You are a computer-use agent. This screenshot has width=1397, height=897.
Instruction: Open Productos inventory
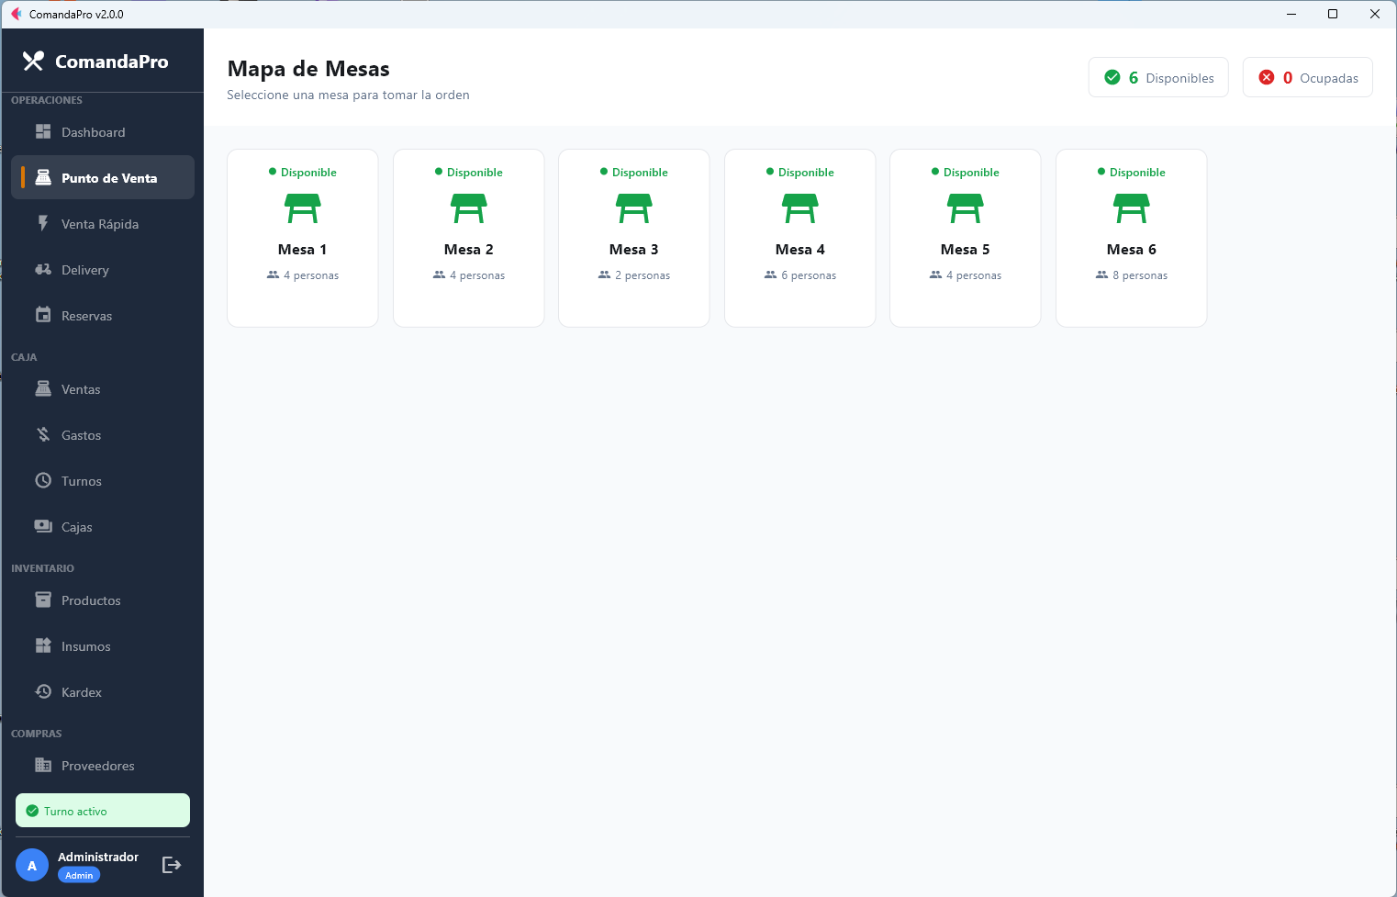click(103, 600)
